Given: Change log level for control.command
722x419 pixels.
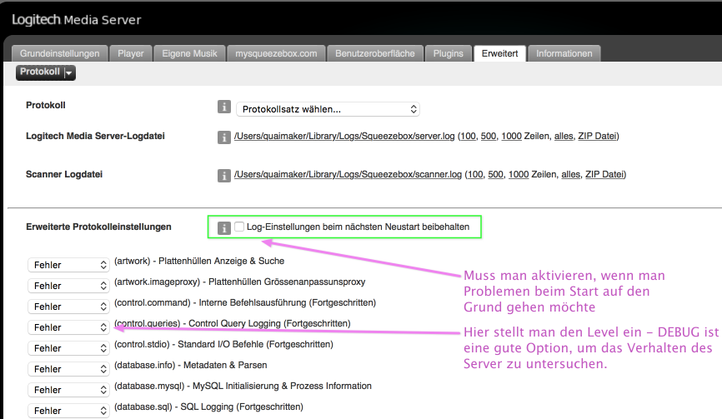Looking at the screenshot, I should point(68,307).
